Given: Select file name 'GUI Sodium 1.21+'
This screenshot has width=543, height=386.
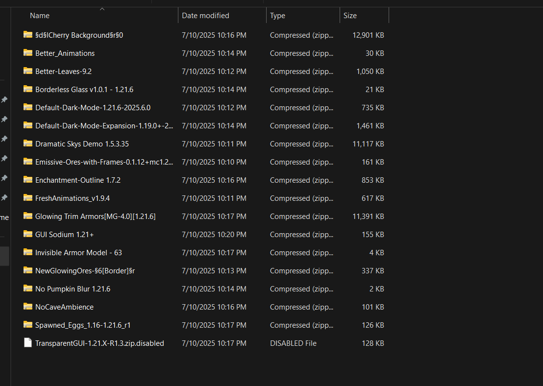Looking at the screenshot, I should pyautogui.click(x=64, y=235).
